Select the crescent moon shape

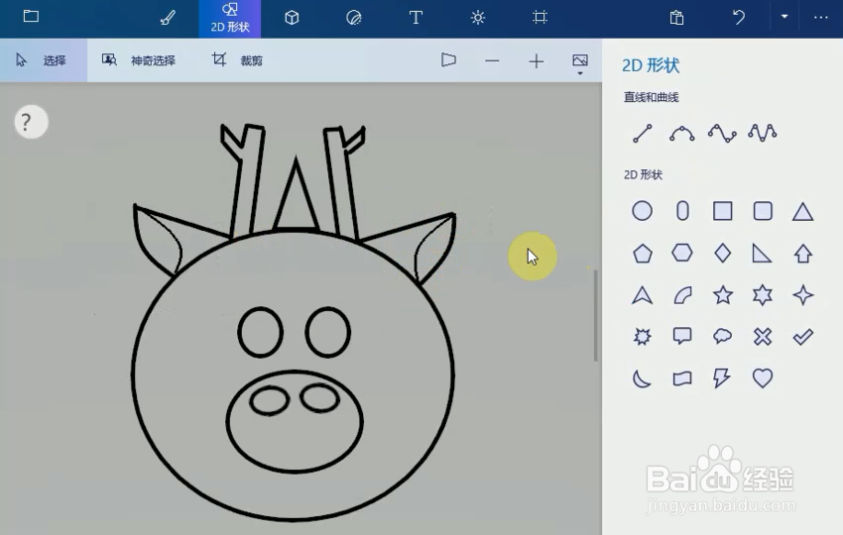point(642,378)
